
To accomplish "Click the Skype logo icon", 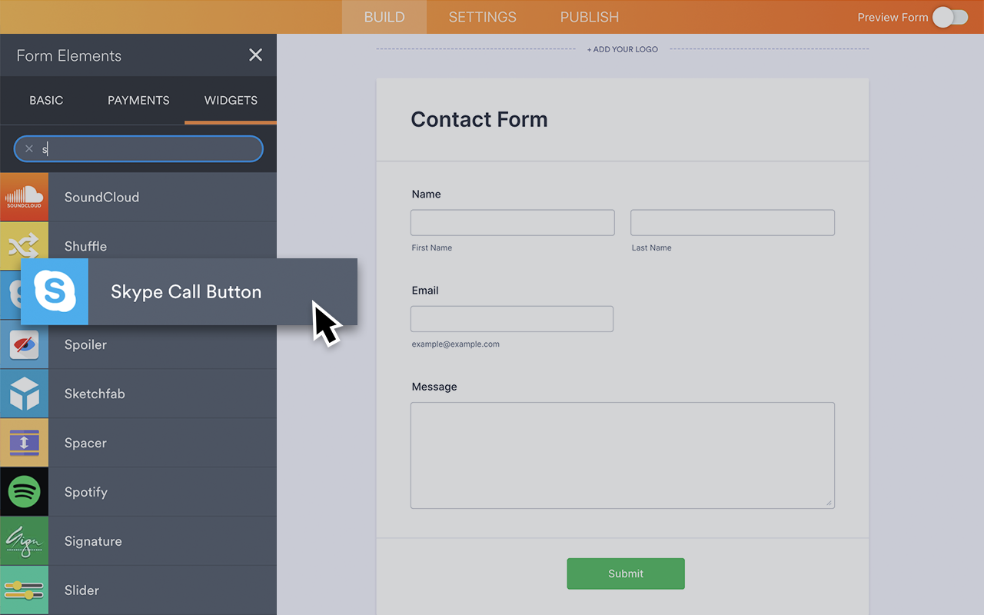I will click(55, 291).
